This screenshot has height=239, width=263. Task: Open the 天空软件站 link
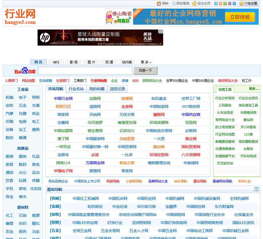pos(225,163)
